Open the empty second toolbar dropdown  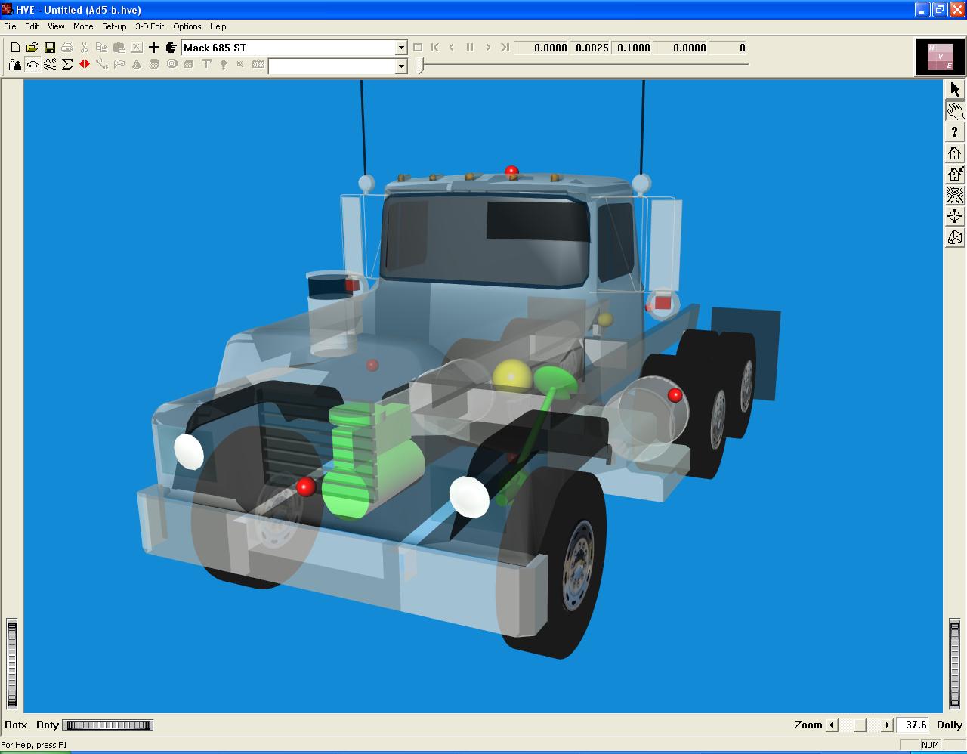pos(401,66)
